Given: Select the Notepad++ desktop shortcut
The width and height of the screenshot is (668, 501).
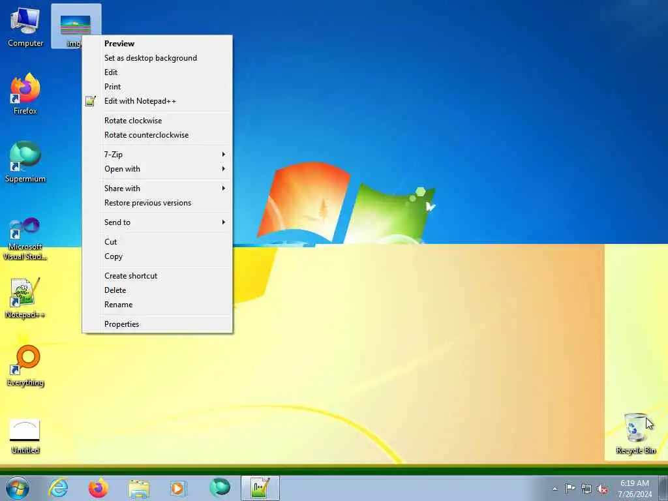Looking at the screenshot, I should (x=25, y=298).
